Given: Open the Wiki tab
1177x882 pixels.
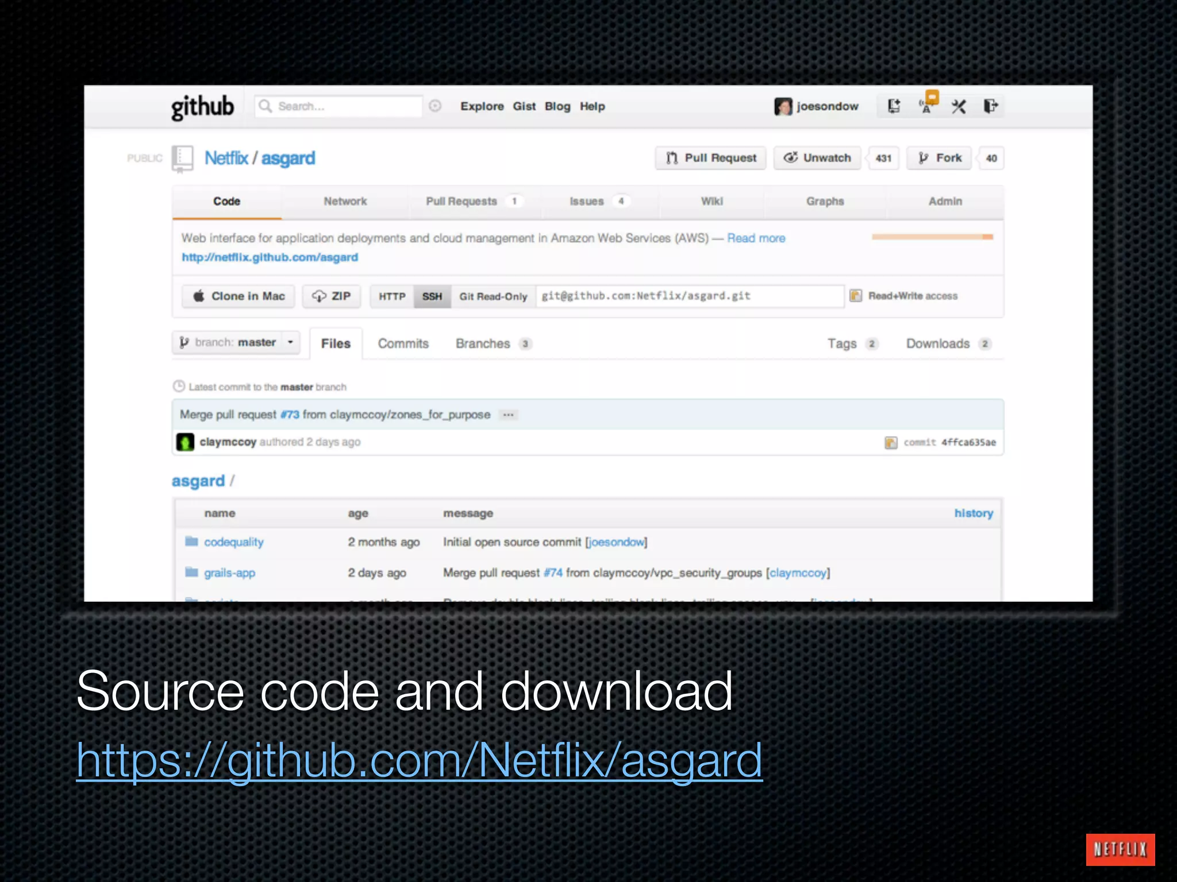Looking at the screenshot, I should click(712, 202).
